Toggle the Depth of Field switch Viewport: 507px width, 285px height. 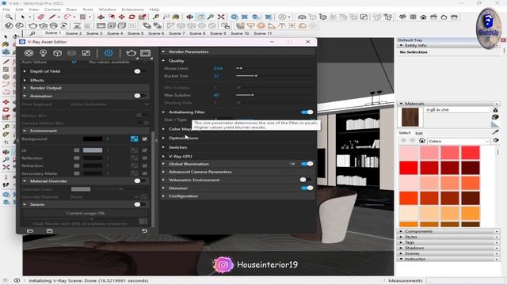point(139,71)
